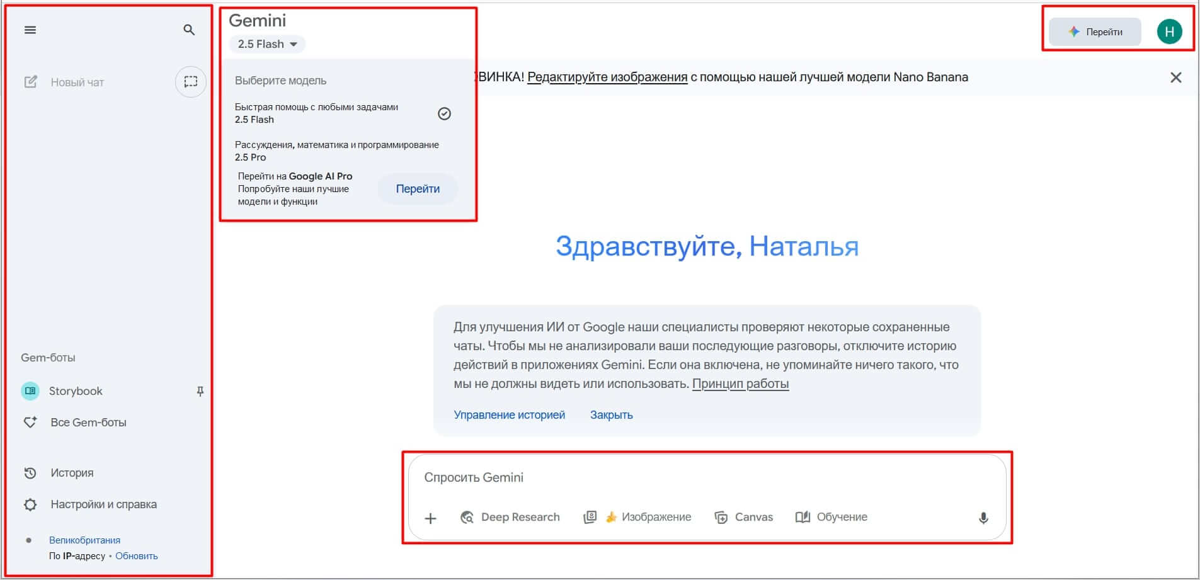Click the microphone voice input icon

983,518
